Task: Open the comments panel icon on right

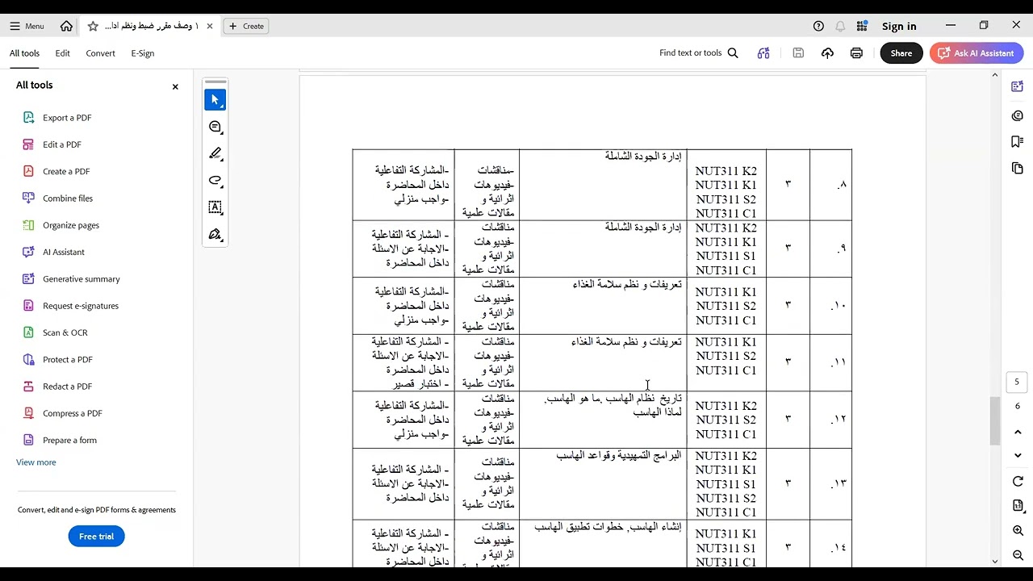Action: coord(1017,115)
